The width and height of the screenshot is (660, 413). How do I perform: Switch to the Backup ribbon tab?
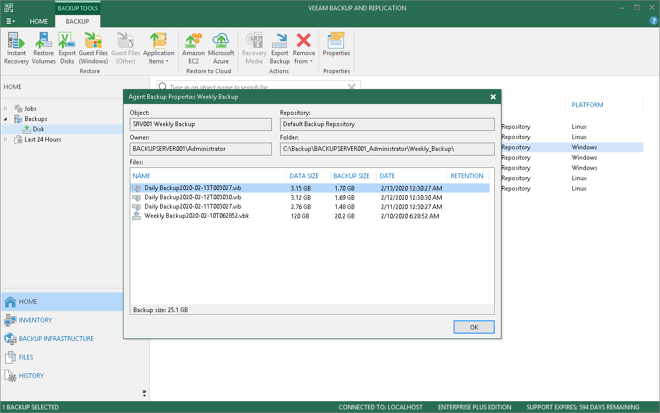tap(77, 21)
